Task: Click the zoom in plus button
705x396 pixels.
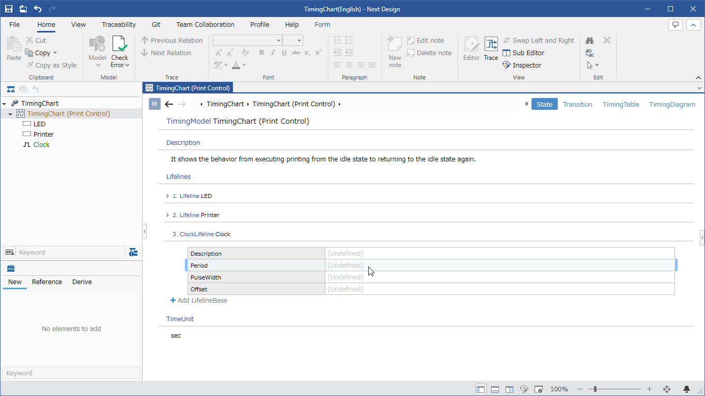Action: point(649,389)
